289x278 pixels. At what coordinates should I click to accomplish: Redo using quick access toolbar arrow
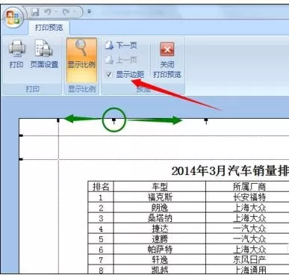click(x=66, y=12)
